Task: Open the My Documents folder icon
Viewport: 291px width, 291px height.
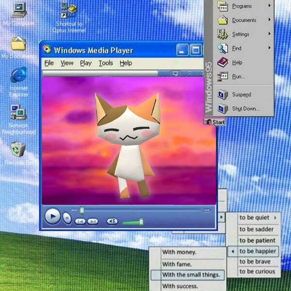Action: click(x=18, y=44)
